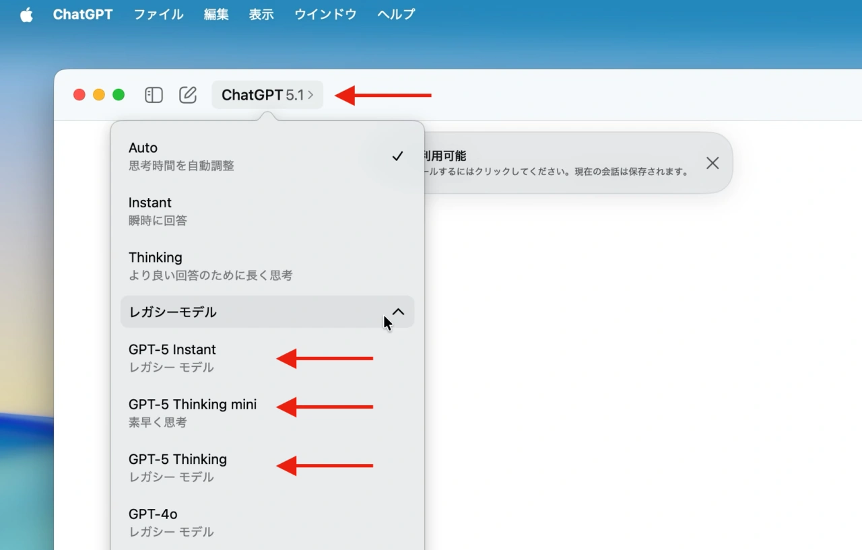Image resolution: width=862 pixels, height=550 pixels.
Task: Open the 表示 menu
Action: pyautogui.click(x=261, y=14)
